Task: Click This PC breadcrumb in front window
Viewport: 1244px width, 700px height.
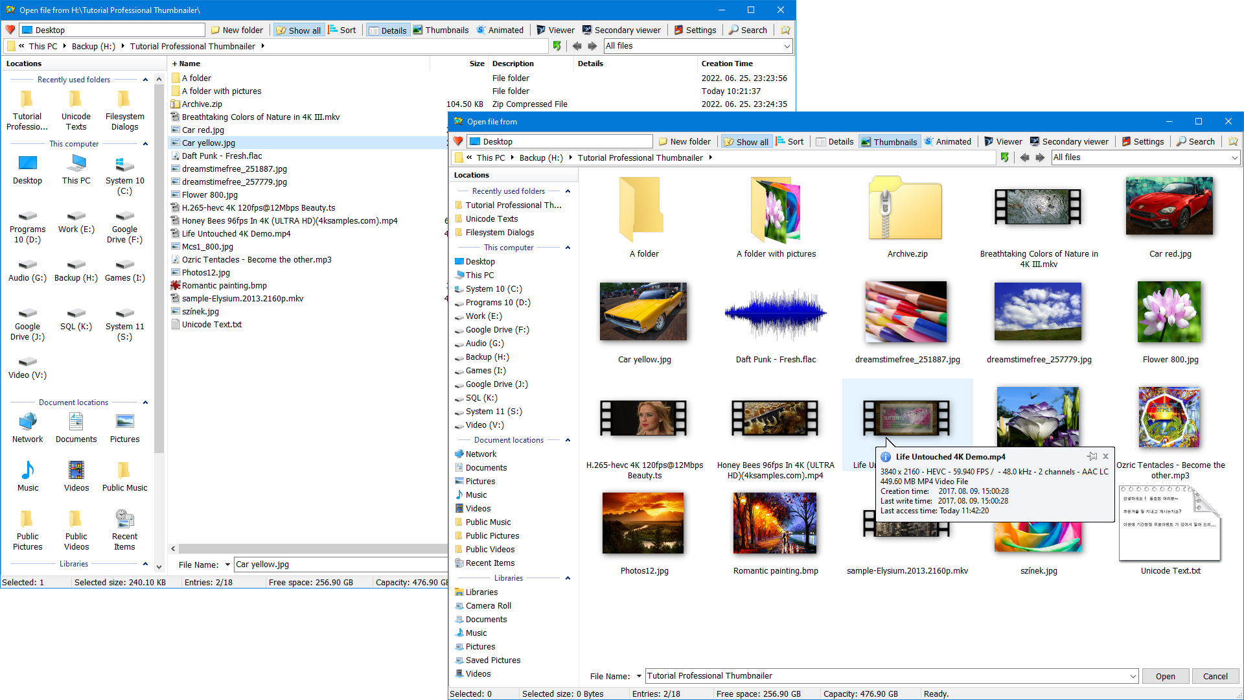Action: [x=490, y=157]
